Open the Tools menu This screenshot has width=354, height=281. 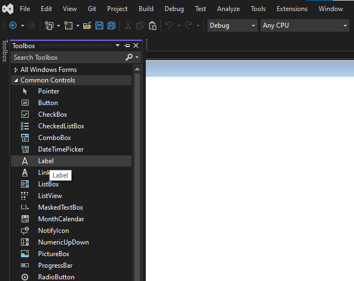[258, 9]
